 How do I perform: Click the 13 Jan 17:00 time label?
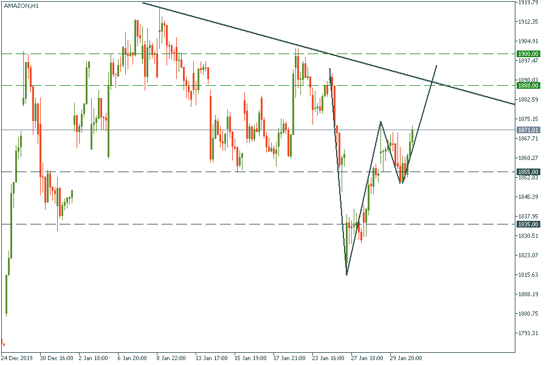click(212, 358)
